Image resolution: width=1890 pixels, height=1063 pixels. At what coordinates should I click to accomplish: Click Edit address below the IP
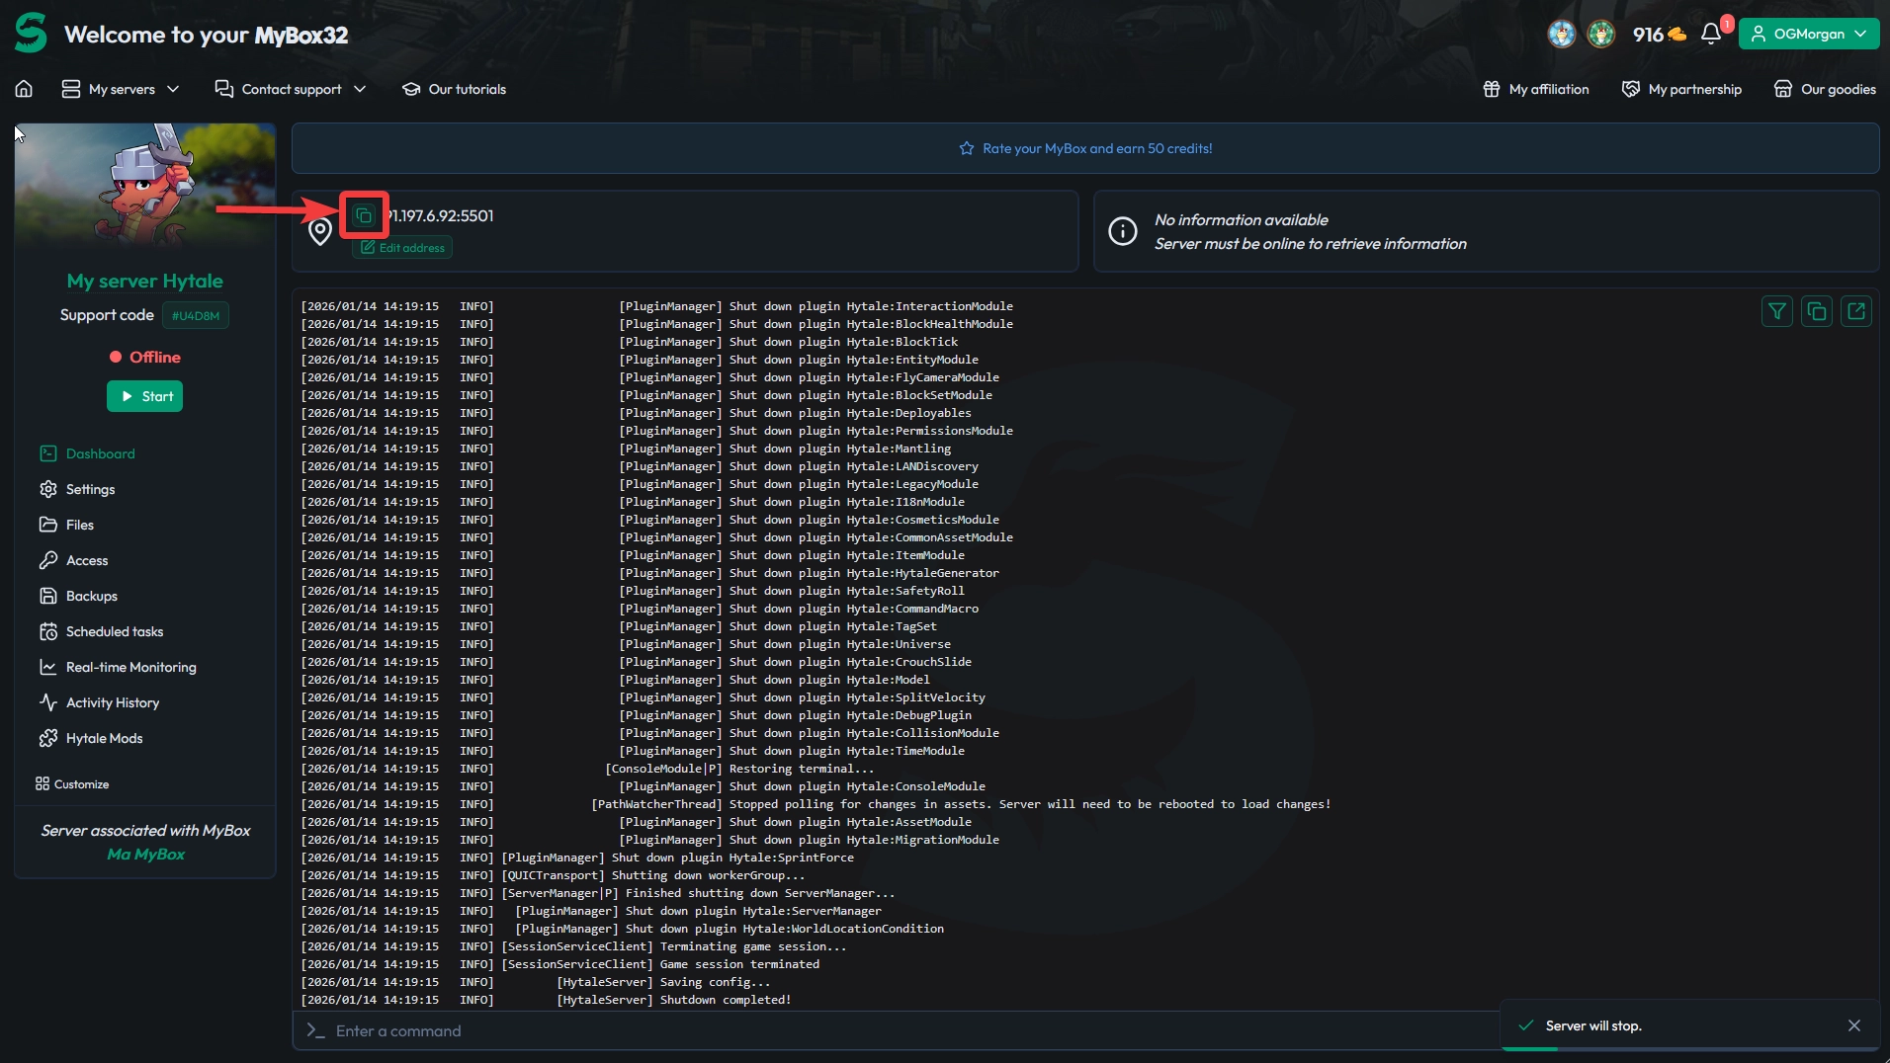click(x=400, y=247)
